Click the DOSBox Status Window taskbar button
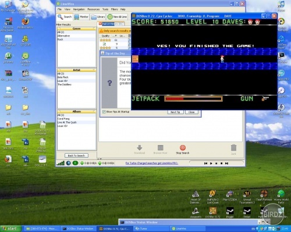The image size is (291, 232). pyautogui.click(x=79, y=229)
